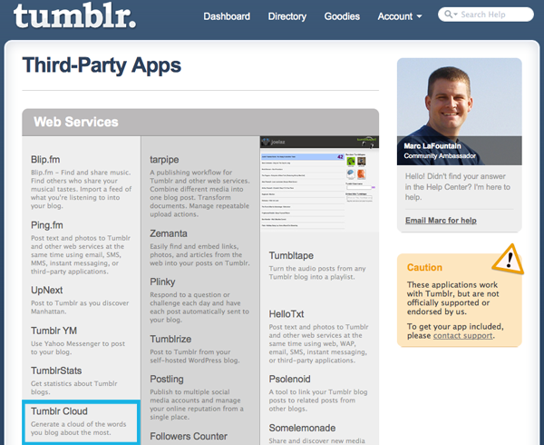Click the 'Community Ambassador' caption
This screenshot has width=544, height=445.
point(440,155)
